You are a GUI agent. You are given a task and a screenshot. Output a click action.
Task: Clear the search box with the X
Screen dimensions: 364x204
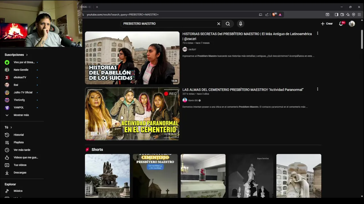pyautogui.click(x=219, y=24)
